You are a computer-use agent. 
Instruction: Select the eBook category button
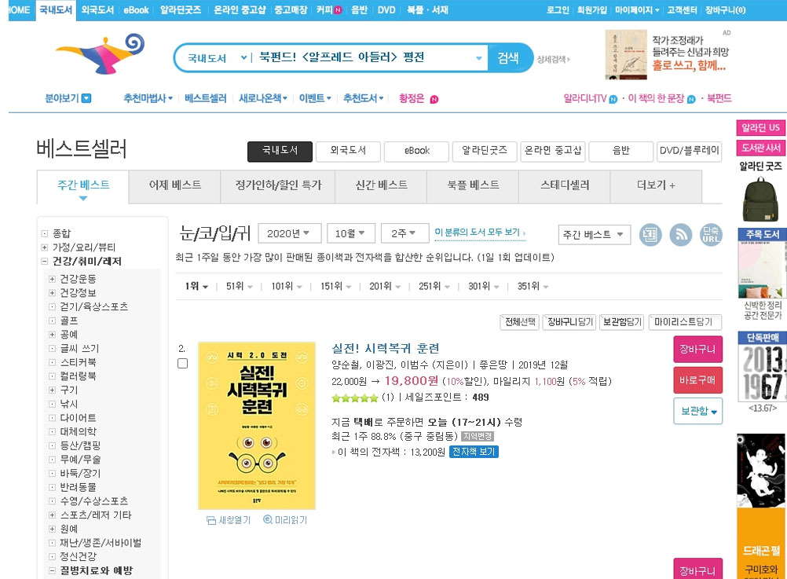tap(416, 151)
